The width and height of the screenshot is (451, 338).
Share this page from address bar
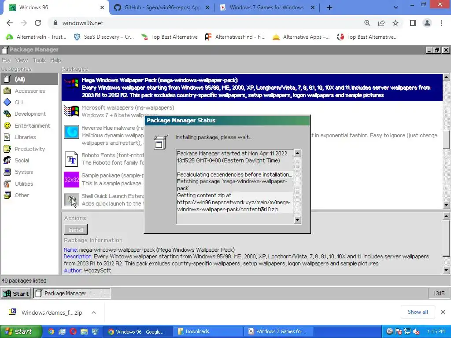pyautogui.click(x=381, y=23)
